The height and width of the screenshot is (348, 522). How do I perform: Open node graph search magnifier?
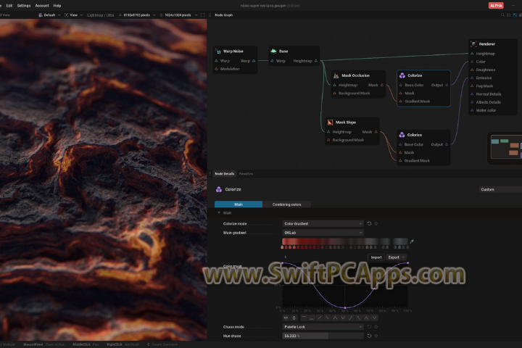coord(502,15)
